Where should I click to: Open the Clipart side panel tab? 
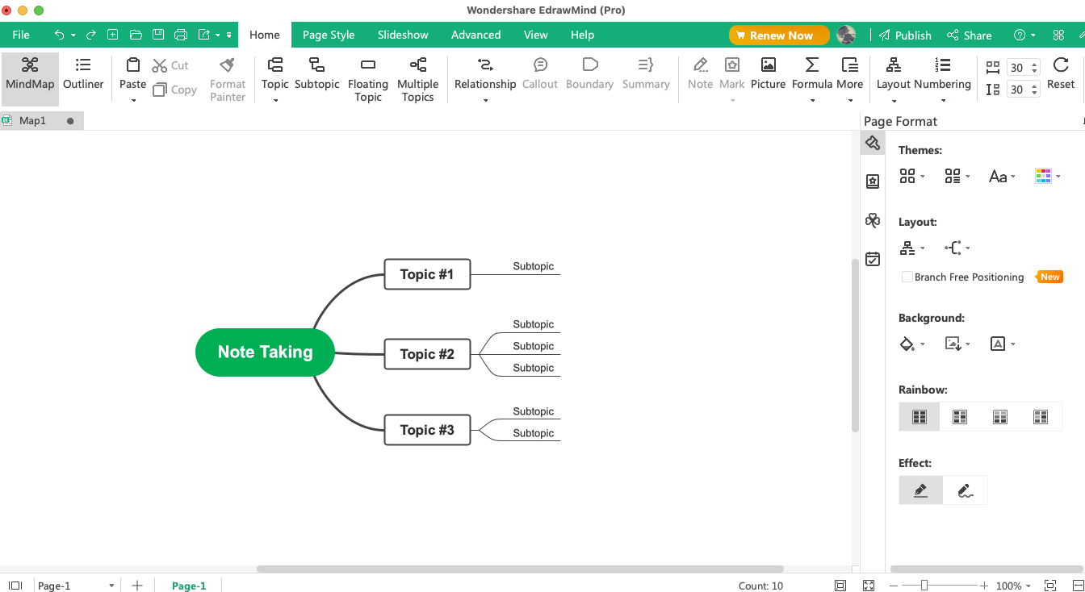point(873,220)
